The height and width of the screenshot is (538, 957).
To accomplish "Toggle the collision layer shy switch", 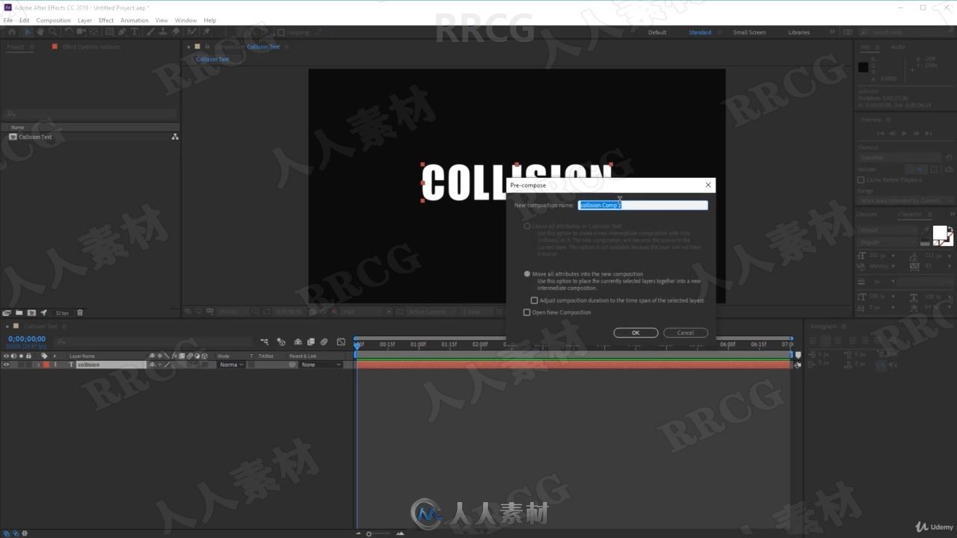I will (x=152, y=365).
